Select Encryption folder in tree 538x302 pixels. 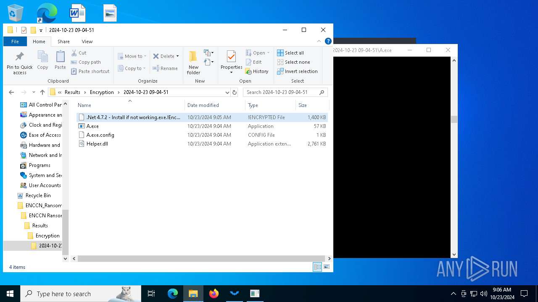[x=44, y=236]
